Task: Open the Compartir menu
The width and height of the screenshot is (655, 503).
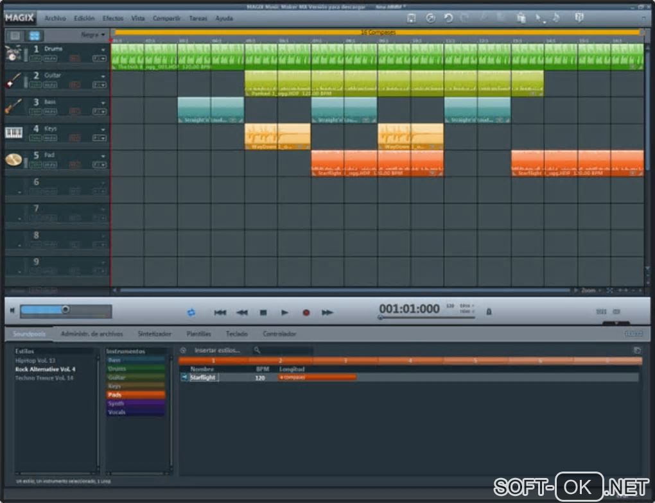Action: point(167,19)
